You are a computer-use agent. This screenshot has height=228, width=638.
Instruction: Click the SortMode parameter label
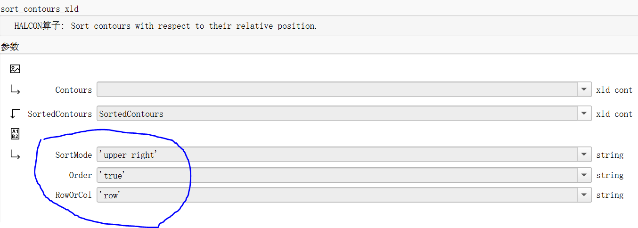(74, 155)
